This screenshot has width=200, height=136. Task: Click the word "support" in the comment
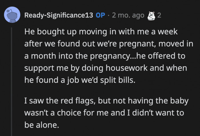tap(36, 68)
